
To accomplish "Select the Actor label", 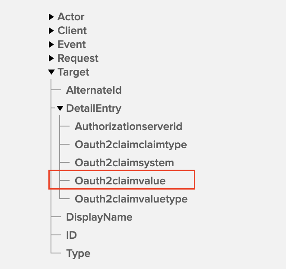I will 71,17.
